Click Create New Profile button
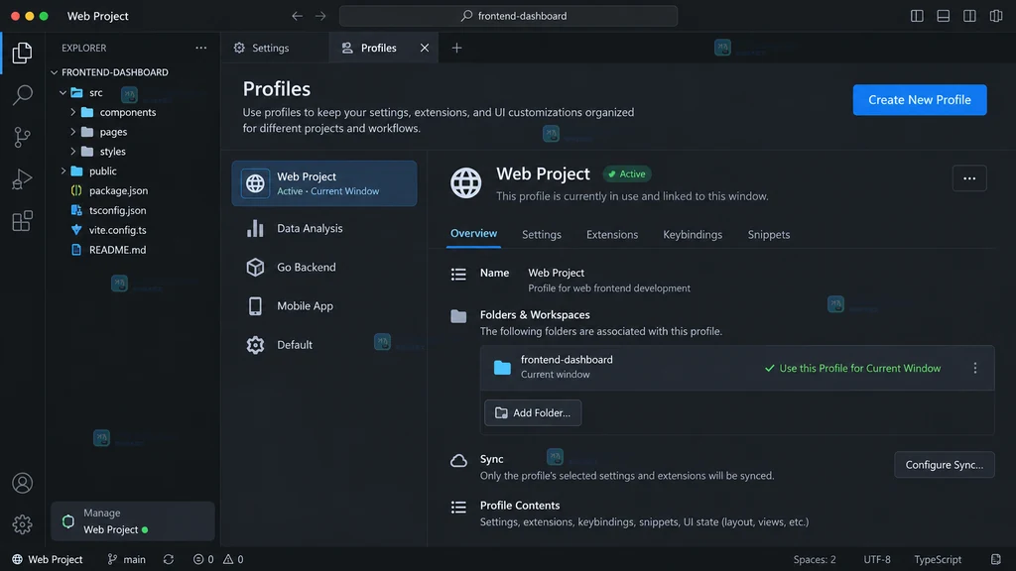Screen dimensions: 1016x571 click(920, 100)
